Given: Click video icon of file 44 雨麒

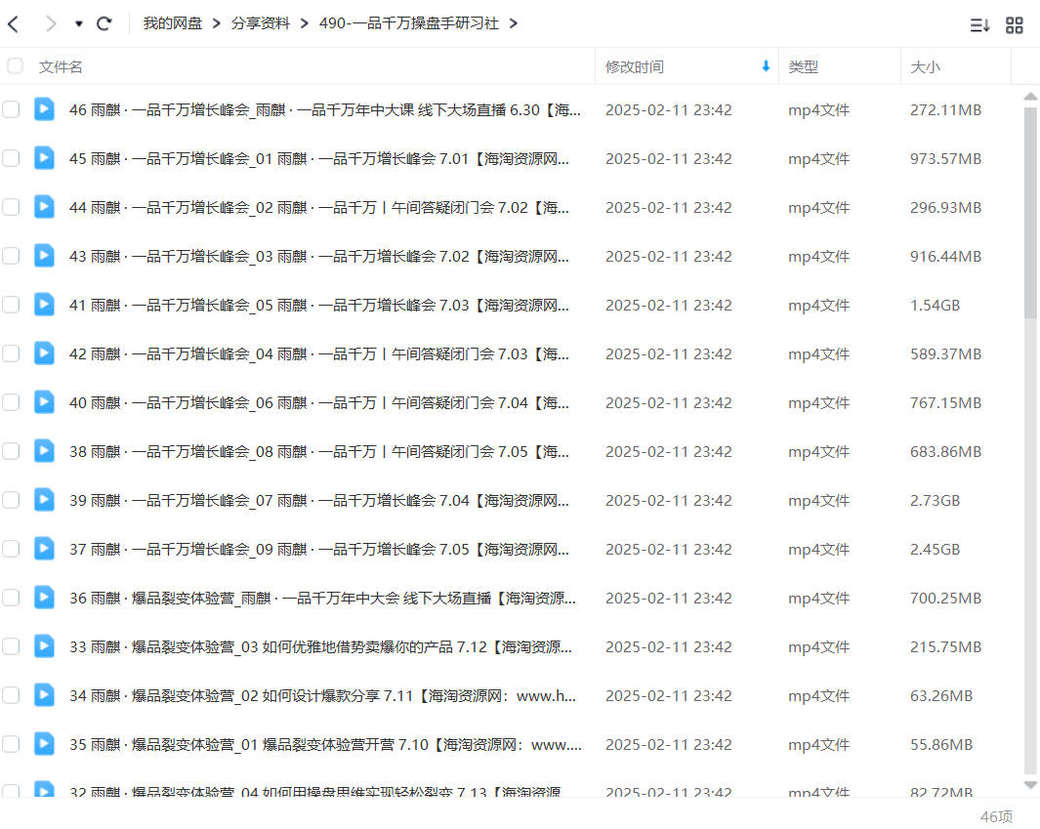Looking at the screenshot, I should point(45,206).
